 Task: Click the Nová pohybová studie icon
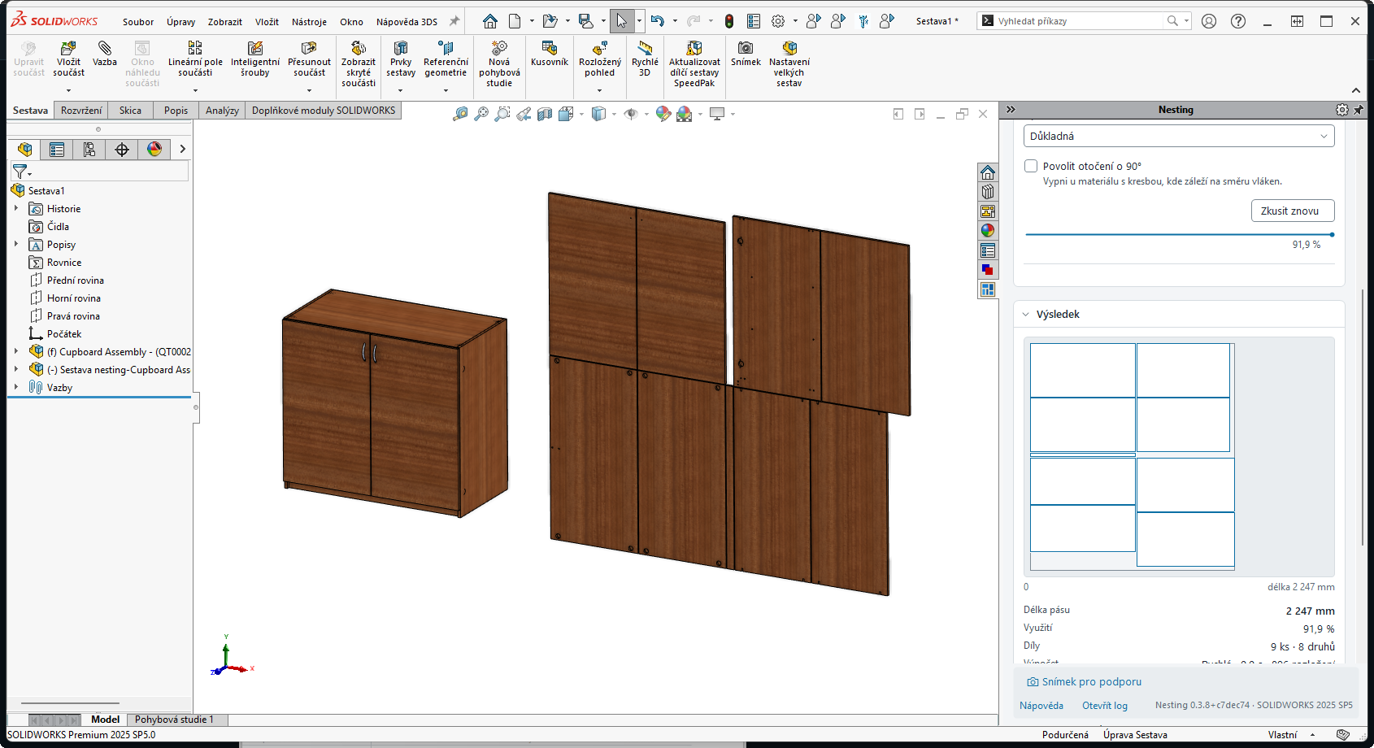point(499,48)
